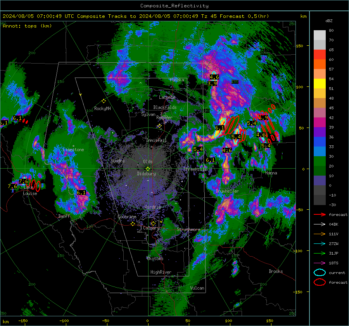Click the red forecast arrow in the legend
The height and width of the screenshot is (326, 349).
pyautogui.click(x=320, y=214)
